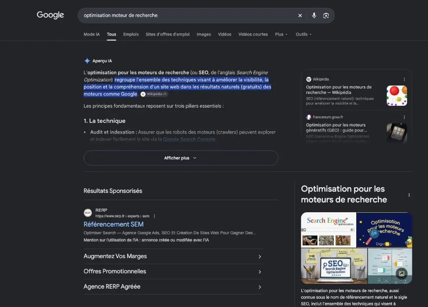Expand Agence RERP Agréée sitelink
The image size is (428, 307).
click(173, 287)
